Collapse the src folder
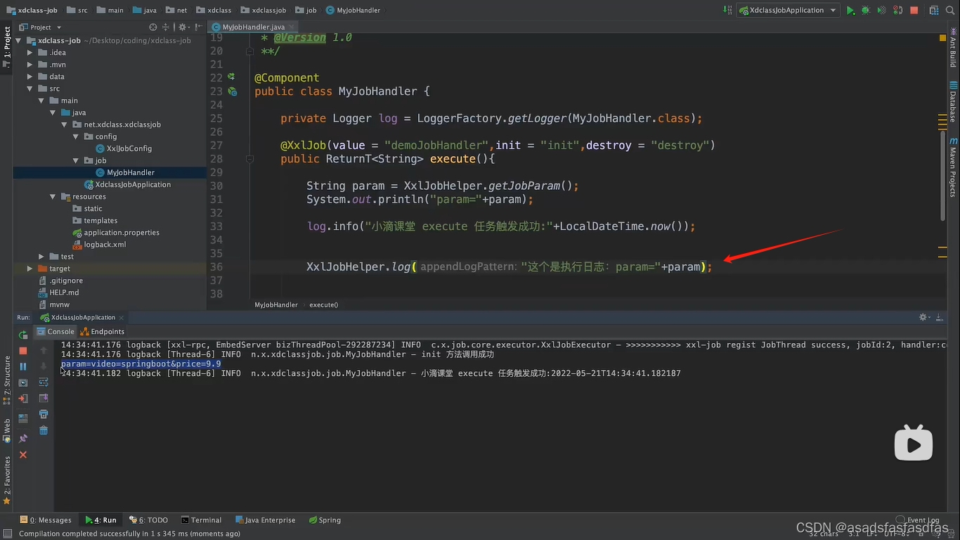960x540 pixels. (30, 89)
